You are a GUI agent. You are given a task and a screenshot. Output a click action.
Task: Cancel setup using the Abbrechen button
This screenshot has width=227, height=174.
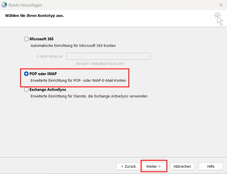(182, 166)
